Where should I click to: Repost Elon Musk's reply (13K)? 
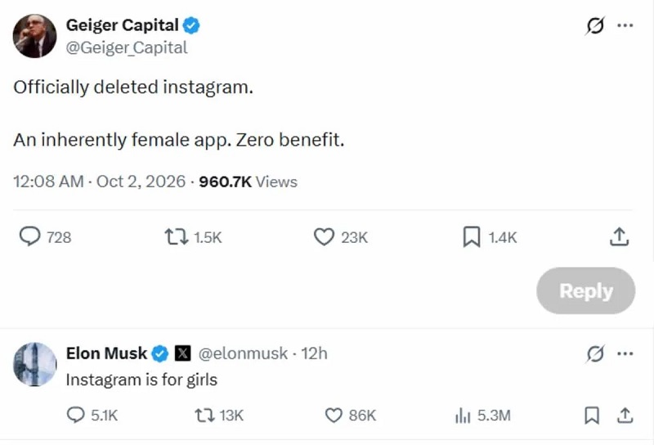205,416
